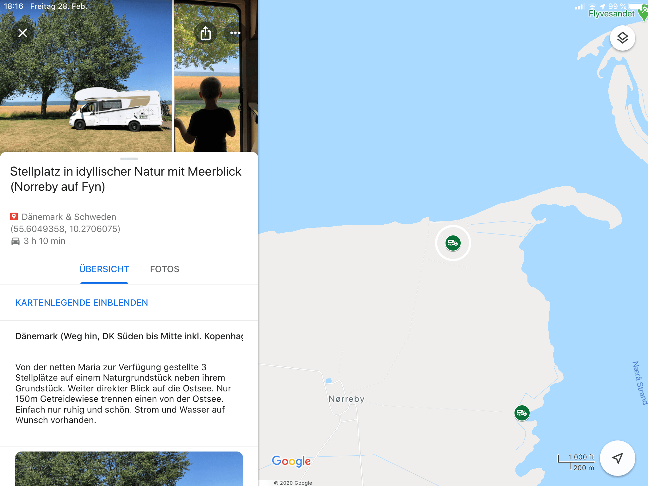
Task: Tap the 3 h 10 min driving time
Action: 45,241
